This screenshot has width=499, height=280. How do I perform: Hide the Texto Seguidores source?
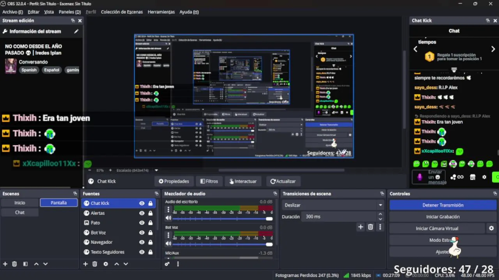[142, 252]
